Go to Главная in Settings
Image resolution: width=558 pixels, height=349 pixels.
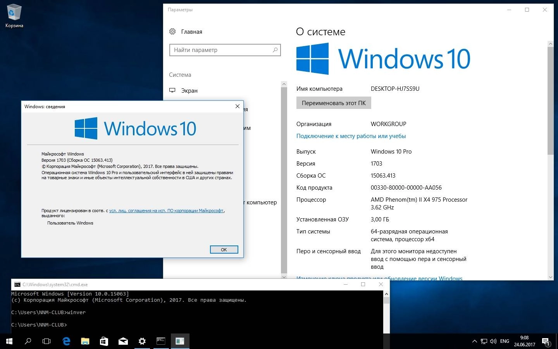pyautogui.click(x=191, y=32)
